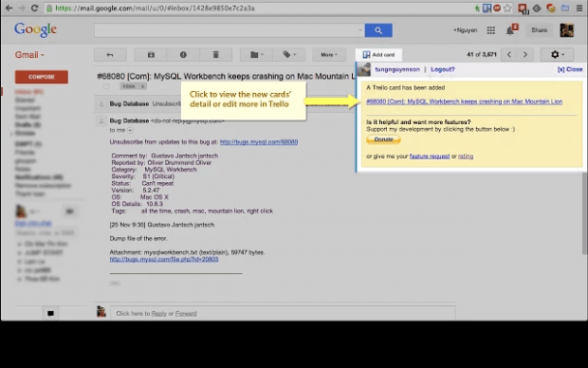This screenshot has height=368, width=588.
Task: Remove the Inbox label with its x
Action: tap(142, 86)
